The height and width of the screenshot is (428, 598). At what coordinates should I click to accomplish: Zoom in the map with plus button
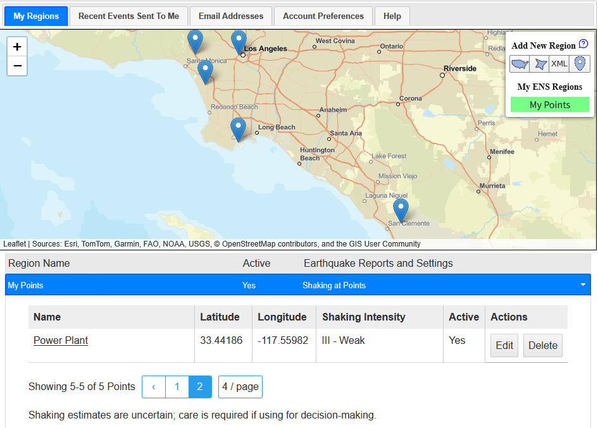[17, 47]
